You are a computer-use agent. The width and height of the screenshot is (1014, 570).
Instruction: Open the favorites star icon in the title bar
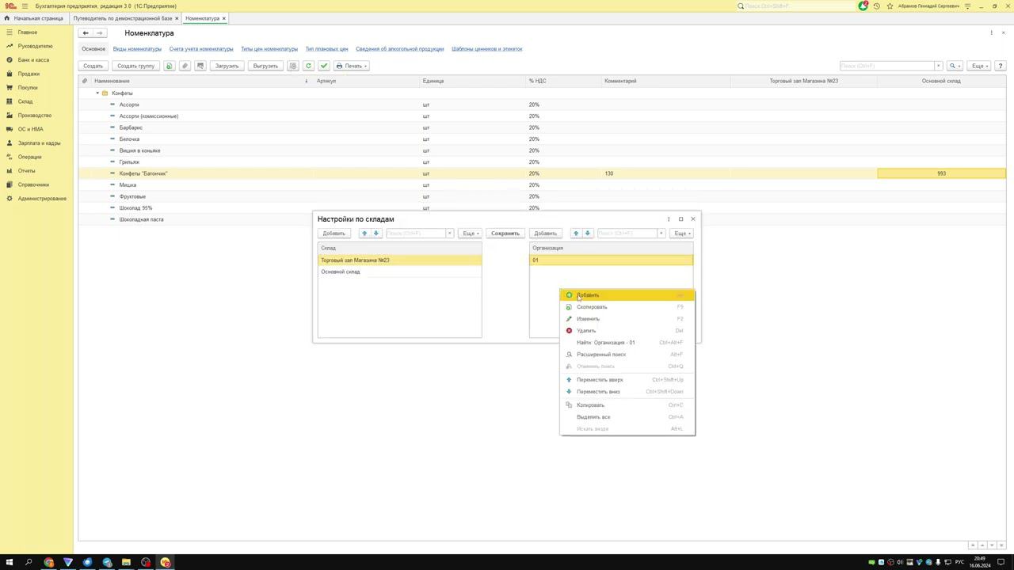pos(890,6)
